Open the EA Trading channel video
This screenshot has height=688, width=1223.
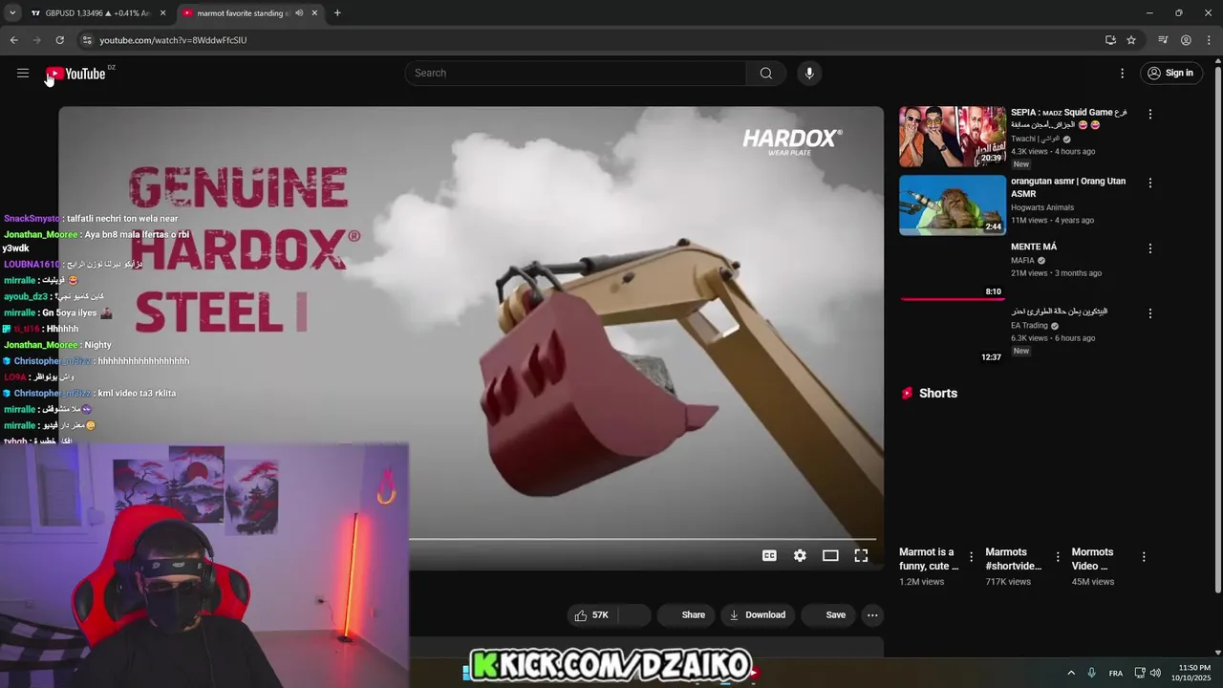tap(1059, 312)
